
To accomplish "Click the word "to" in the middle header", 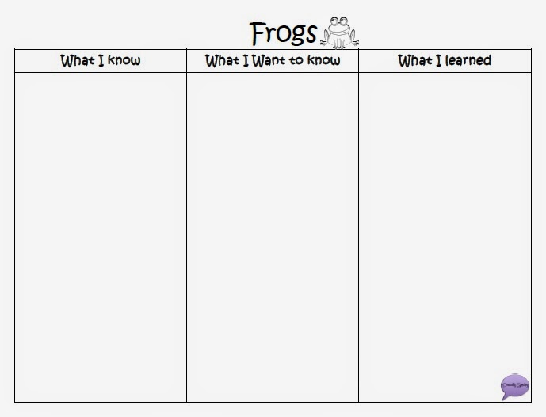I will coord(296,60).
